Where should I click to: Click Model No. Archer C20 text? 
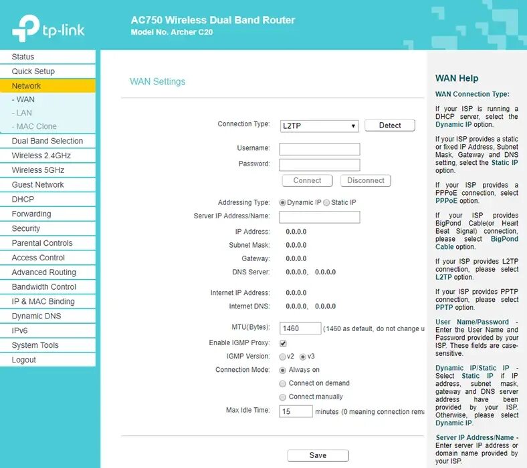click(172, 32)
